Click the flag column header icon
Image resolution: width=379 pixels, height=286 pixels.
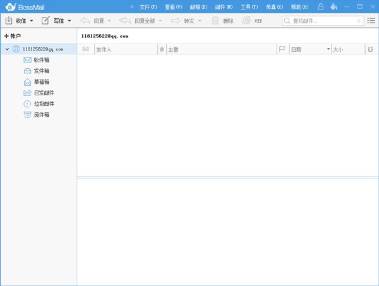click(x=282, y=49)
